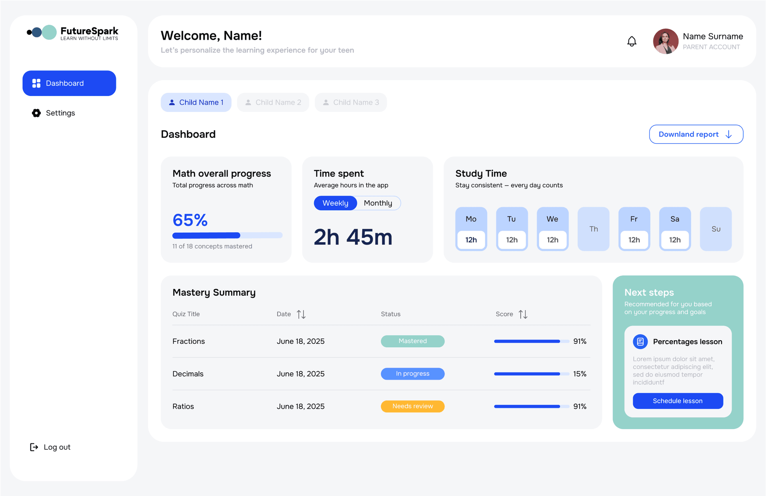The width and height of the screenshot is (766, 496).
Task: Click the download arrow on Downland report
Action: (729, 134)
